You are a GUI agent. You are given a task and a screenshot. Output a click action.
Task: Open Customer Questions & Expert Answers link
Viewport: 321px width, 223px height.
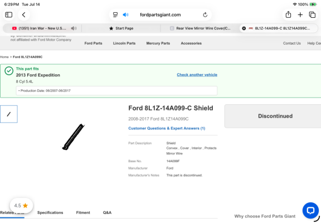(x=167, y=128)
